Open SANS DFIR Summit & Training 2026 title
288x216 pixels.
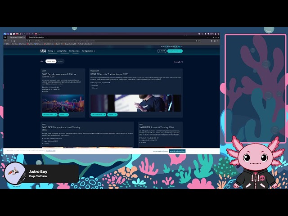[x=156, y=127]
